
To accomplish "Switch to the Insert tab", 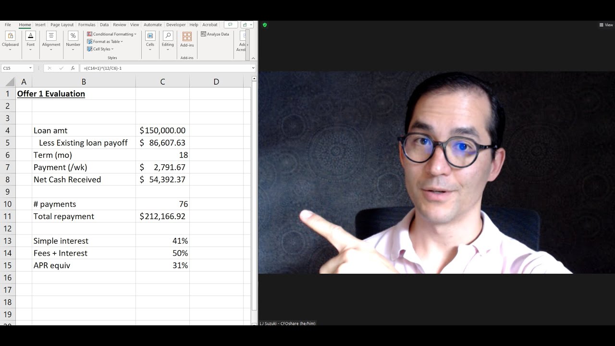I will coord(40,25).
